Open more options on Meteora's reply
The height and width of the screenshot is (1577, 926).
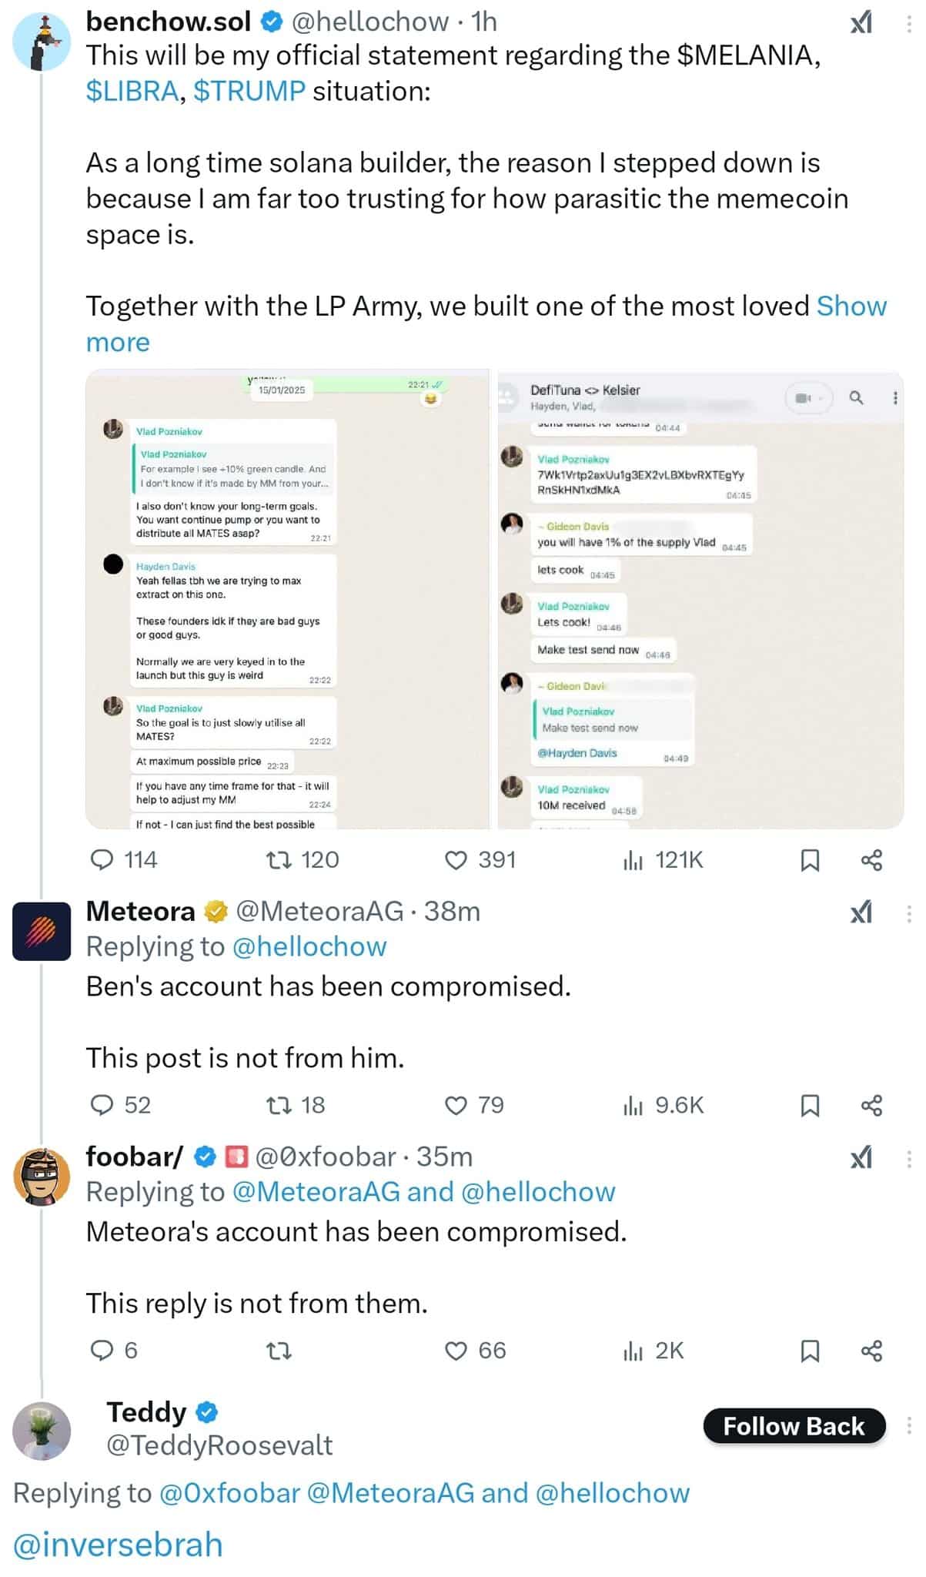point(909,913)
